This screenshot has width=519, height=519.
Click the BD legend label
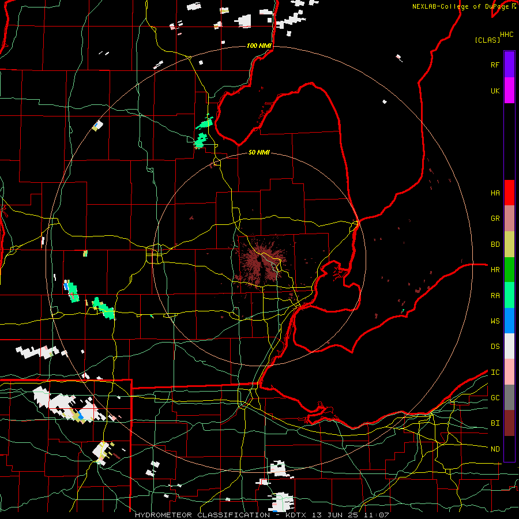pyautogui.click(x=495, y=245)
